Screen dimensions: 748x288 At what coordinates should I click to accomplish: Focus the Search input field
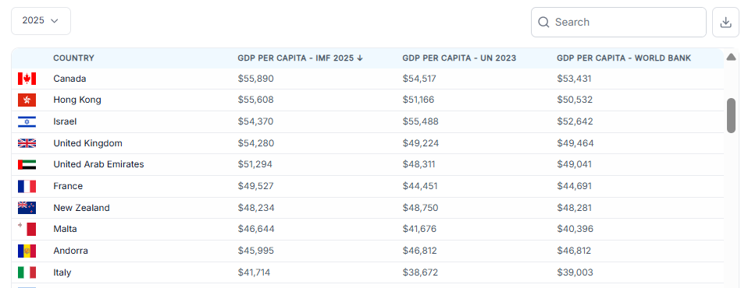618,23
